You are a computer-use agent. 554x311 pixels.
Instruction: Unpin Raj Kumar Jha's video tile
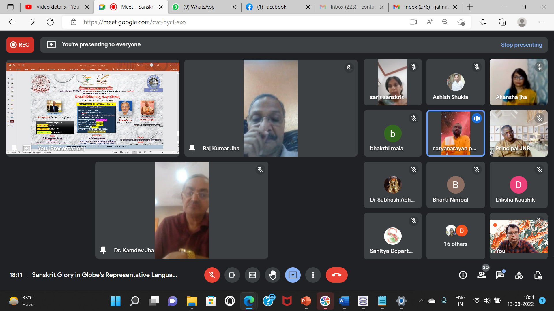pos(192,148)
